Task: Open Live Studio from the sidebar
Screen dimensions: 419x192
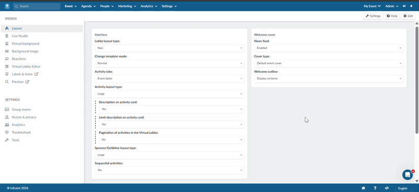Action: [x=19, y=36]
